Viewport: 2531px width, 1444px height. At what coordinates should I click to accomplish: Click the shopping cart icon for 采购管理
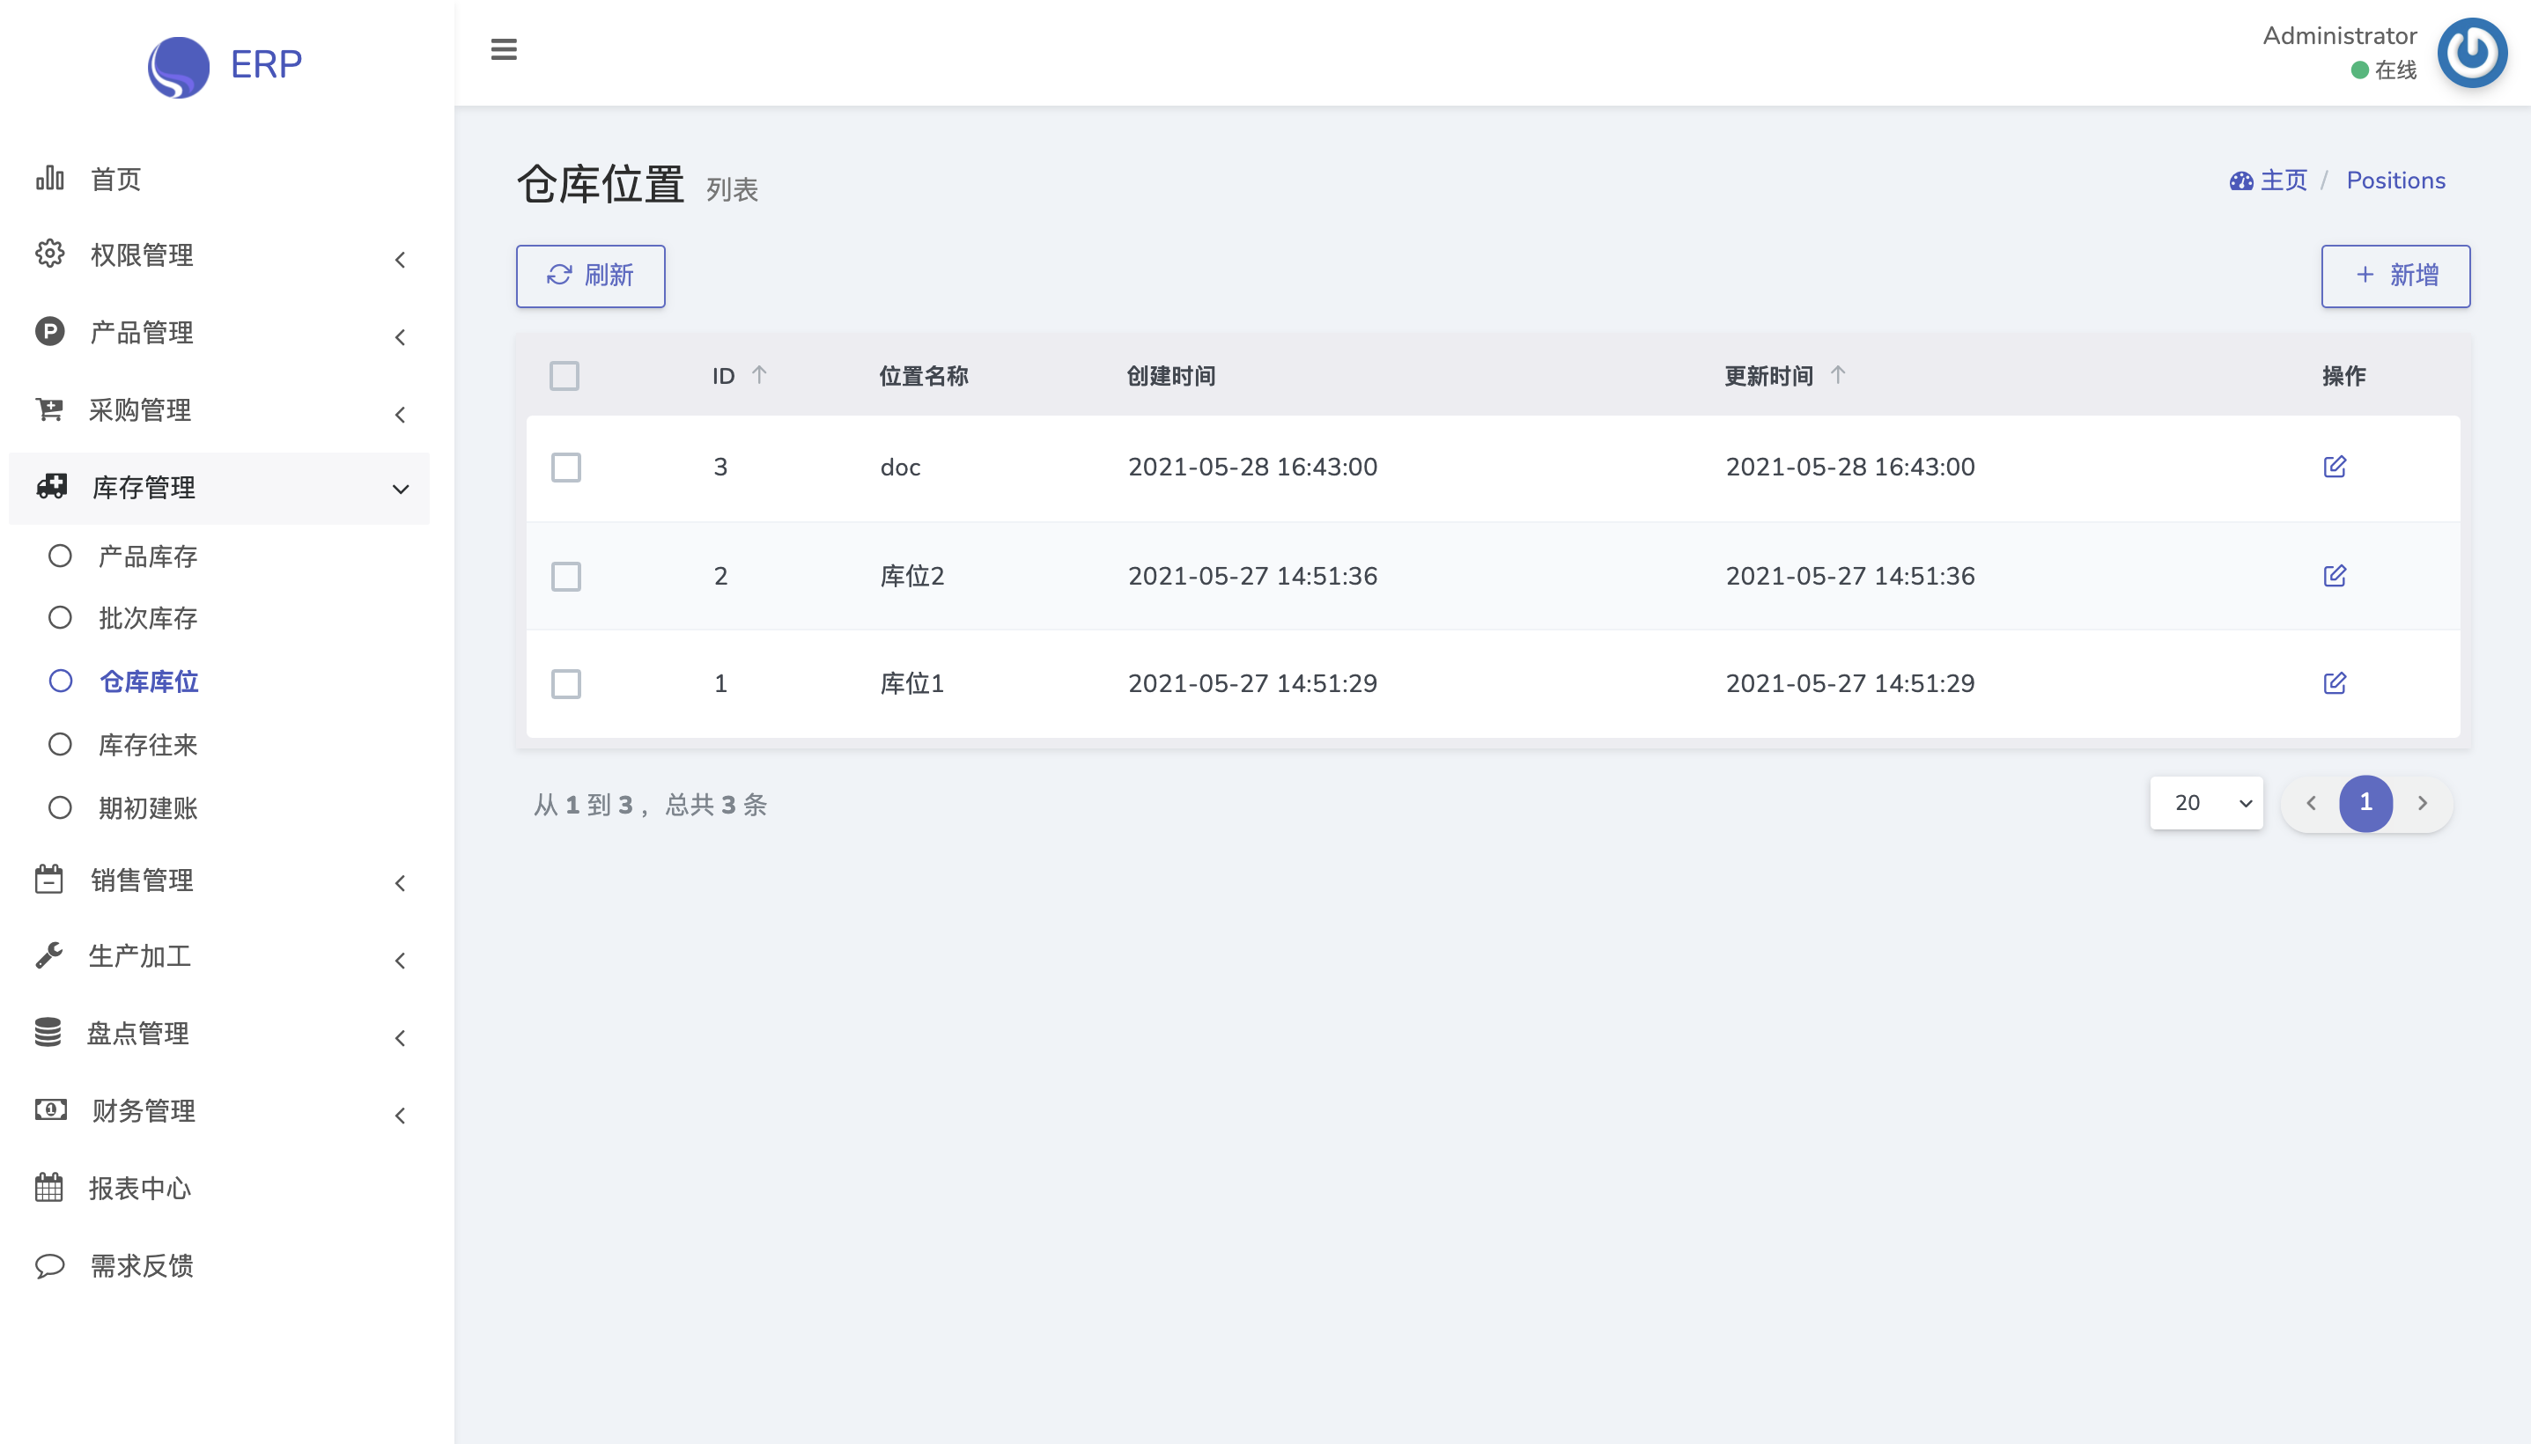point(49,409)
